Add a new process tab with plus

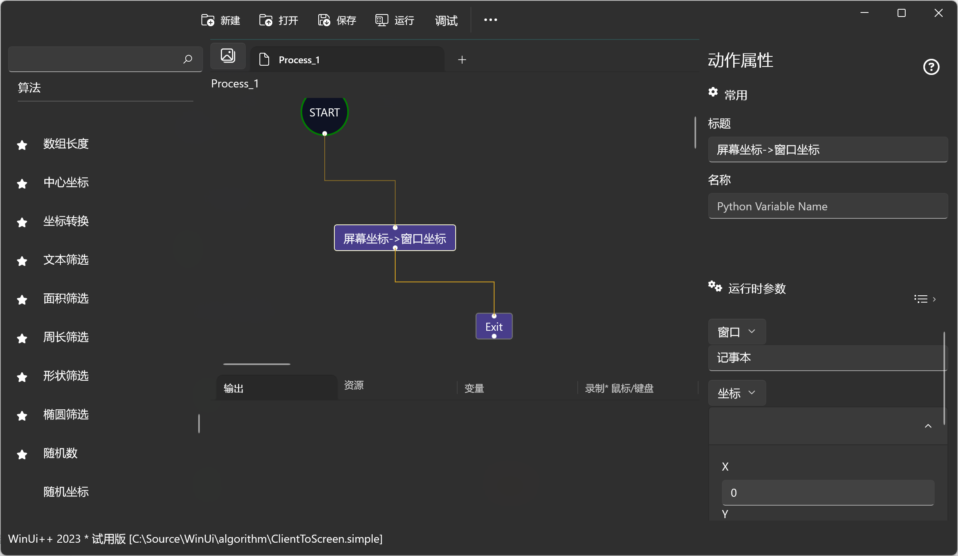462,60
